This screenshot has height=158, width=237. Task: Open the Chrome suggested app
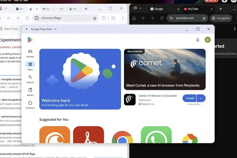(x=122, y=137)
